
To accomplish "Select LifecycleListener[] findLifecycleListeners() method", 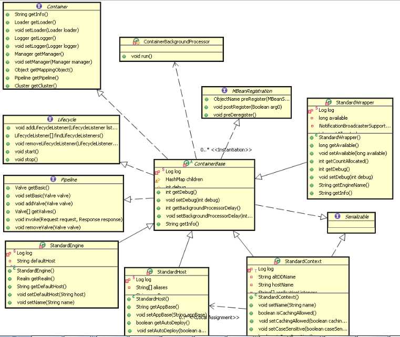I will 59,135.
